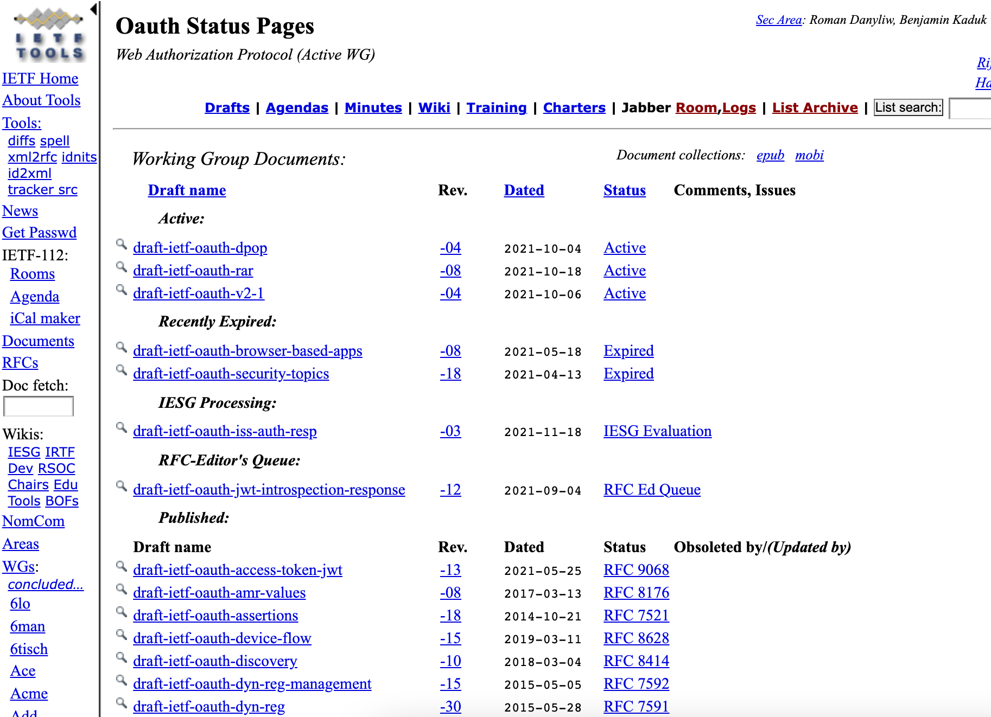The height and width of the screenshot is (717, 991).
Task: Open RFC 8628 link
Action: pos(637,638)
